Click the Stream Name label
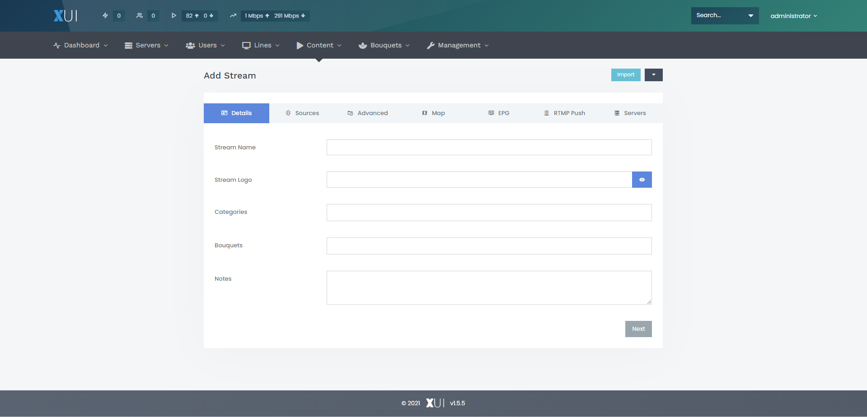867x417 pixels. (x=235, y=148)
